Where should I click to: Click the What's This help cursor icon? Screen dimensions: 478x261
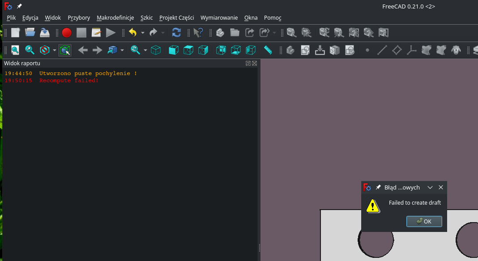198,32
